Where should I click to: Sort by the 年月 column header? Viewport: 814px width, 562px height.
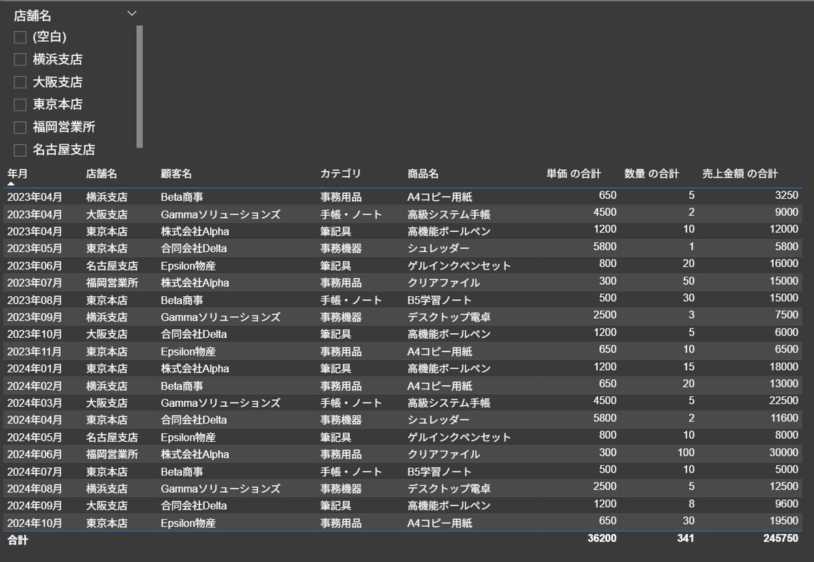tap(18, 173)
